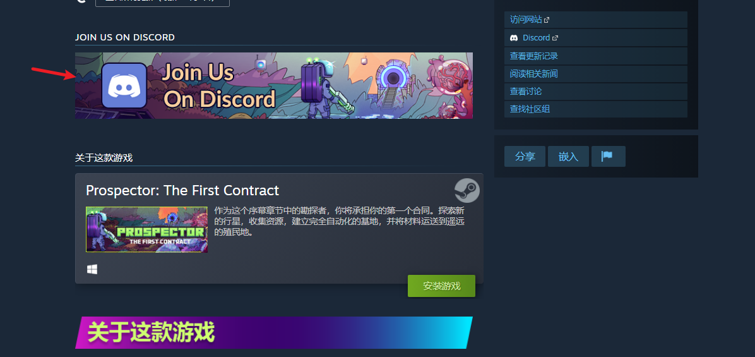This screenshot has width=755, height=357.
Task: Click the 嵌入 embed button
Action: tap(568, 157)
